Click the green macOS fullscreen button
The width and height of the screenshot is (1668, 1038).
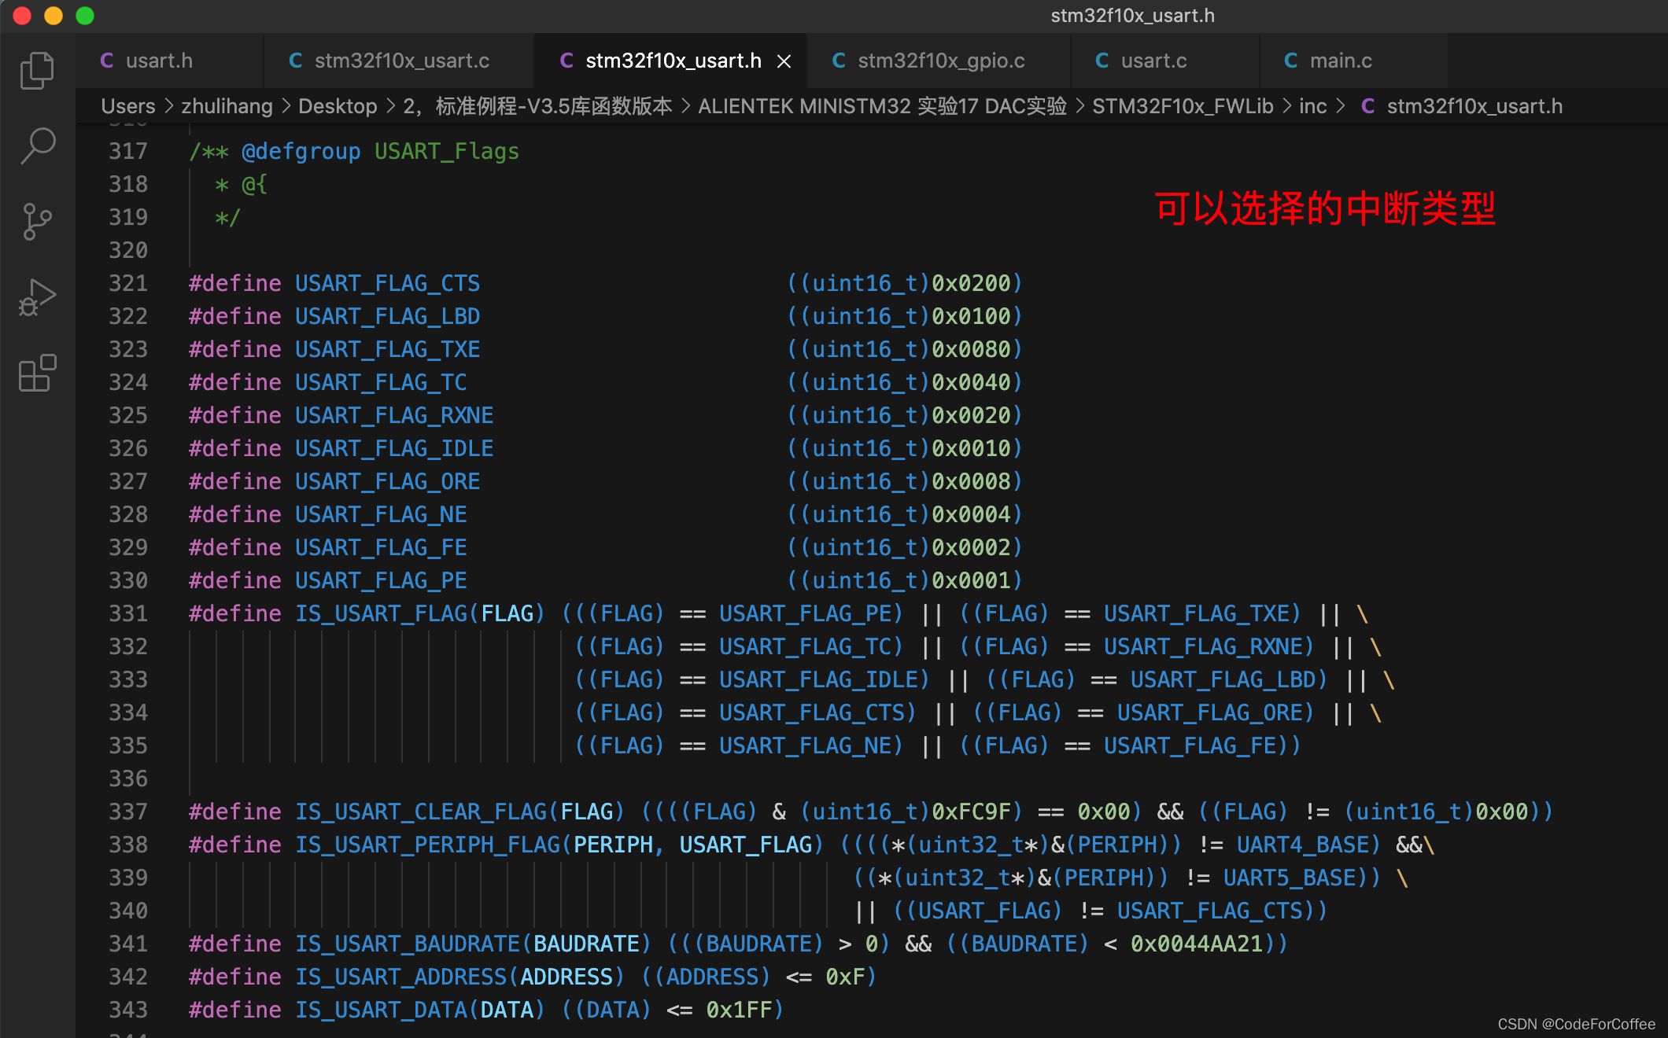click(x=85, y=16)
